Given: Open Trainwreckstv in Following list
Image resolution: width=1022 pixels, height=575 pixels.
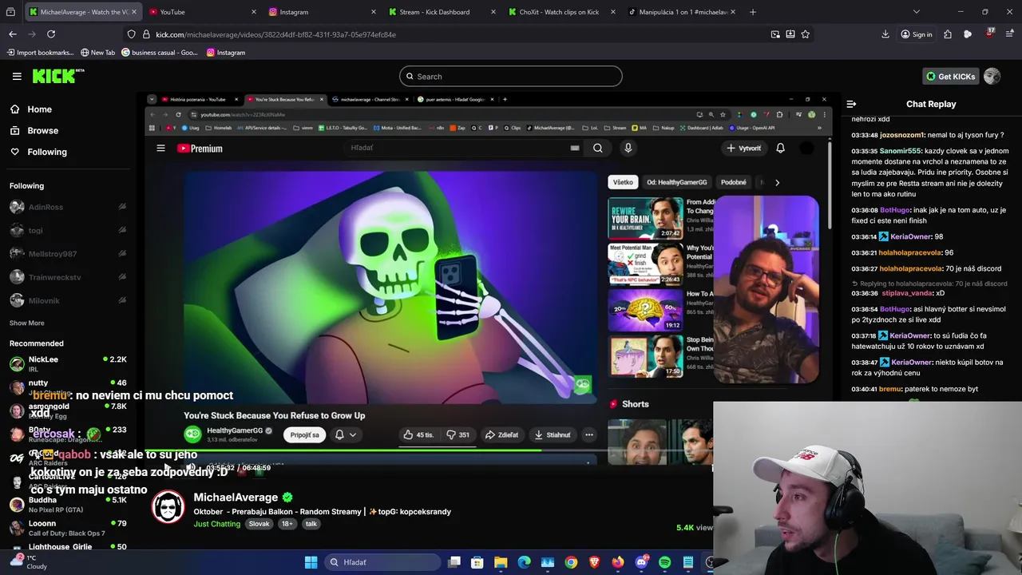Looking at the screenshot, I should [67, 277].
